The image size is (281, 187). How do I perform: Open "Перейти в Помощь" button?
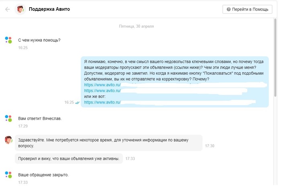tap(247, 9)
